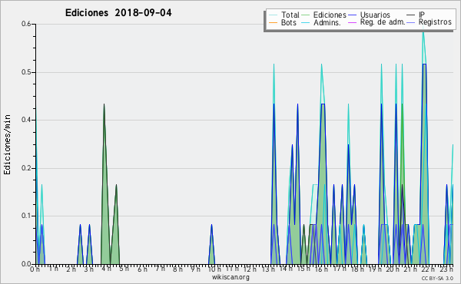This screenshot has height=284, width=461.
Task: Click the '10 h' x-axis label
Action: pyautogui.click(x=214, y=269)
